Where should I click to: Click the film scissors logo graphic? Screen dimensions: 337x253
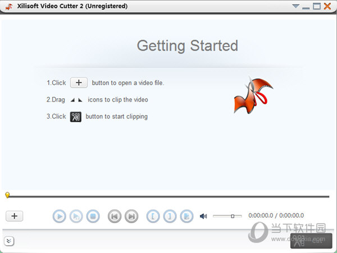click(253, 95)
